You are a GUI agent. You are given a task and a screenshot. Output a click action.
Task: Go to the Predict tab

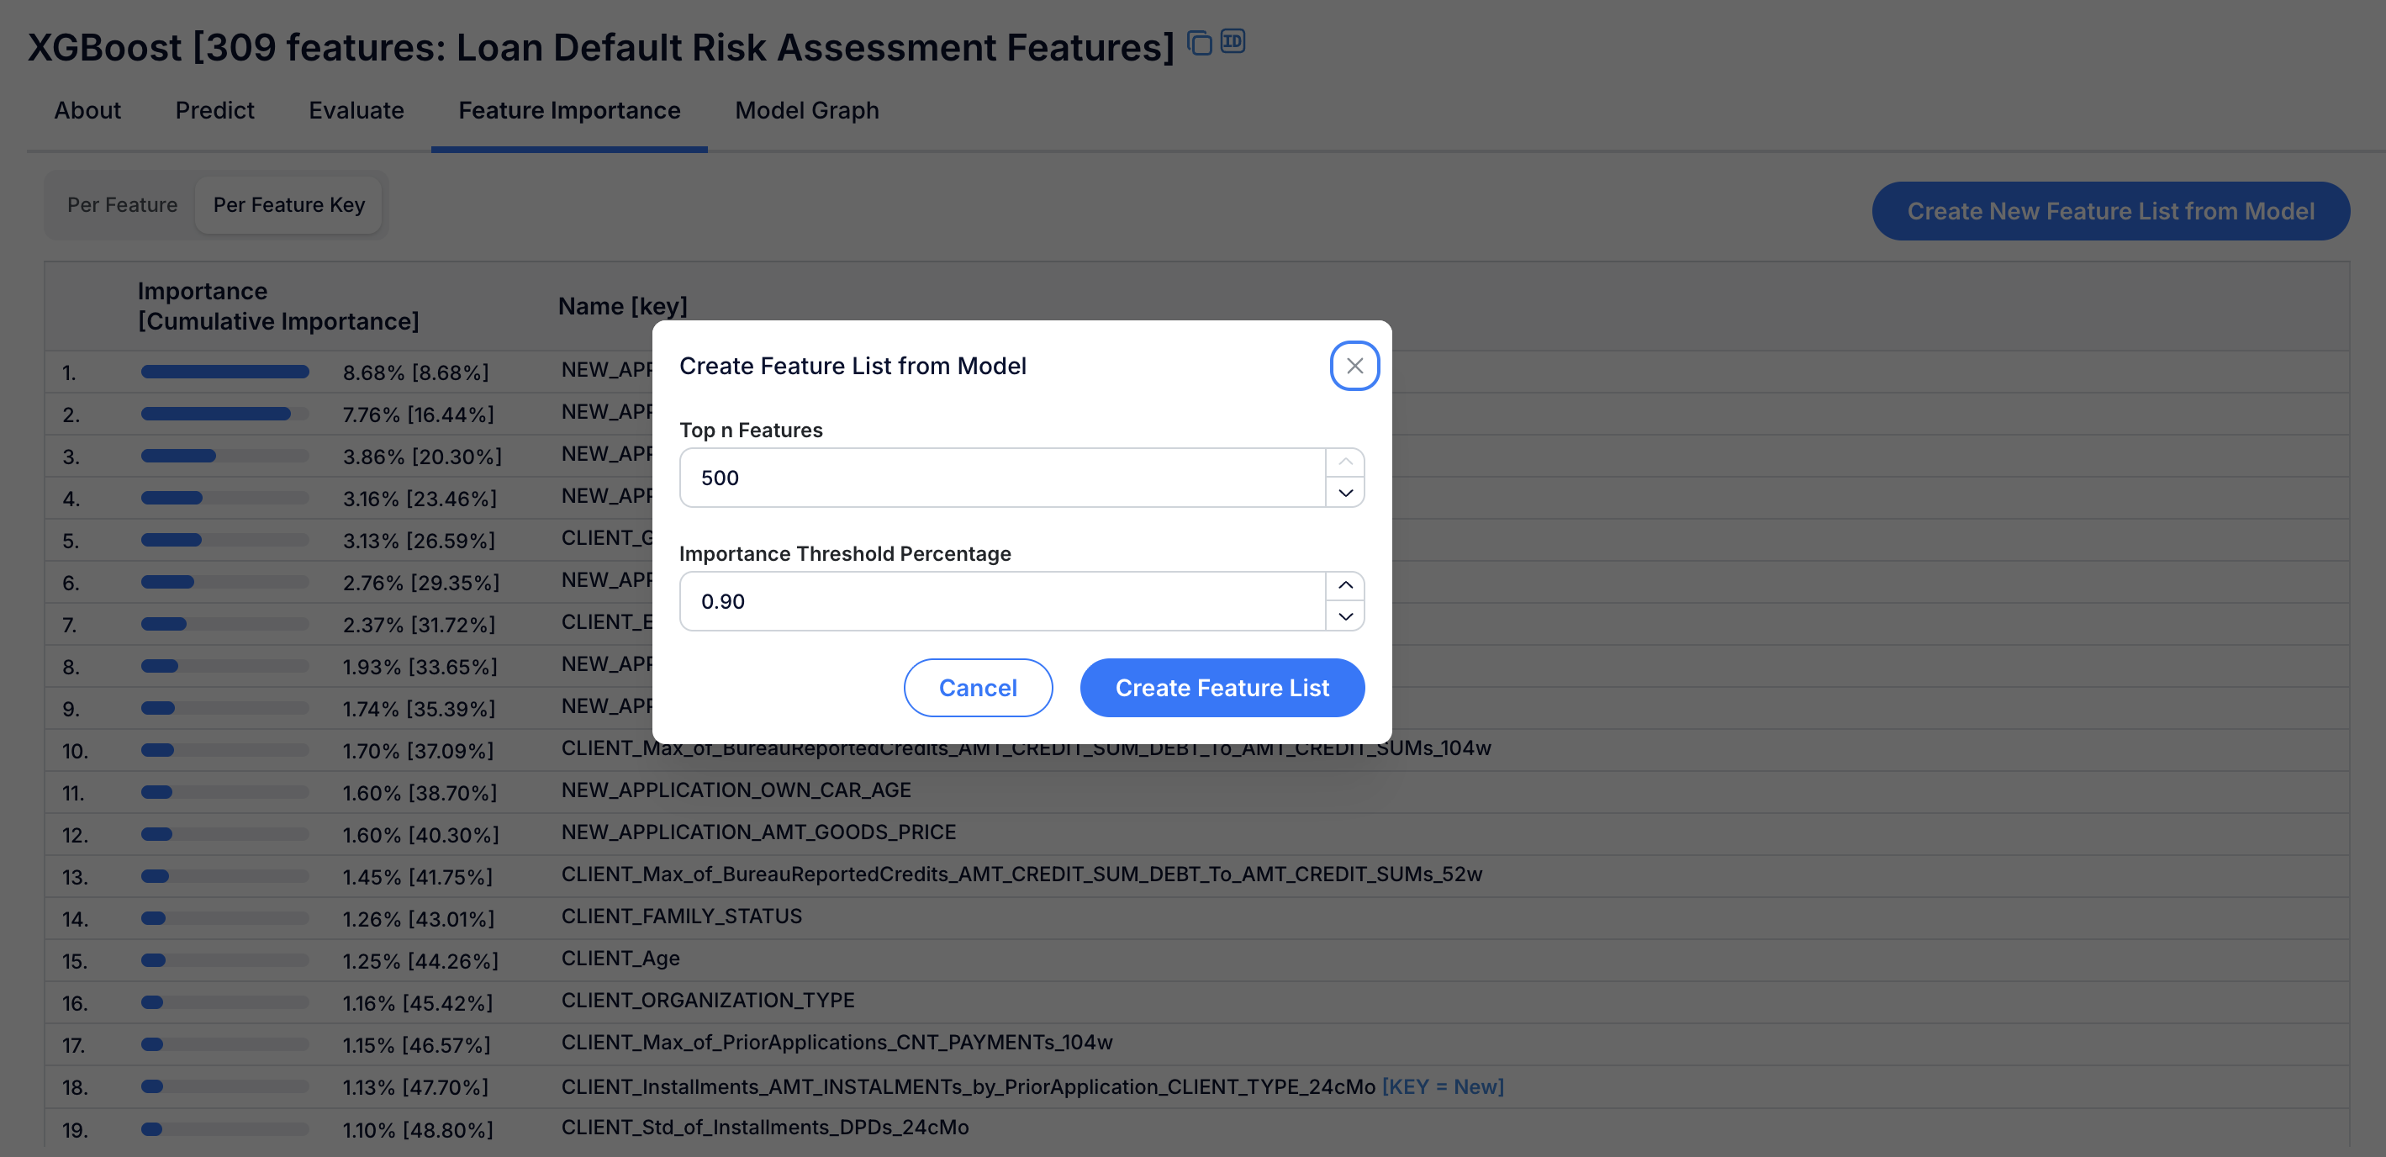[214, 110]
